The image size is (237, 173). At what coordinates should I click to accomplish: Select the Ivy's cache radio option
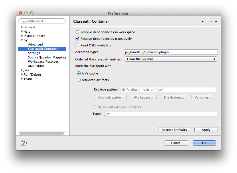point(79,74)
